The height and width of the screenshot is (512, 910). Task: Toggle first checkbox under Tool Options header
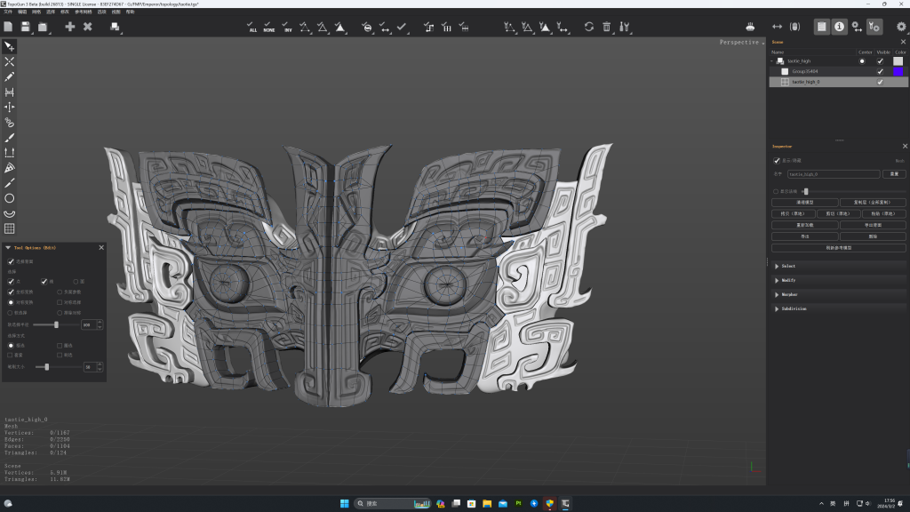11,262
